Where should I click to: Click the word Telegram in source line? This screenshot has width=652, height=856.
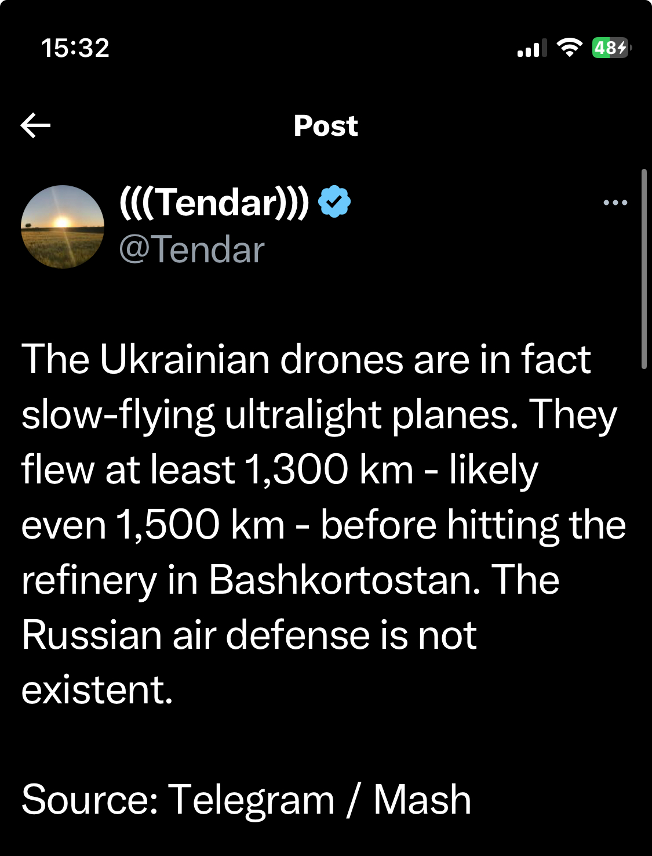tap(252, 800)
